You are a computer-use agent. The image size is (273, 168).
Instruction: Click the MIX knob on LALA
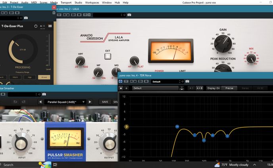251,58
